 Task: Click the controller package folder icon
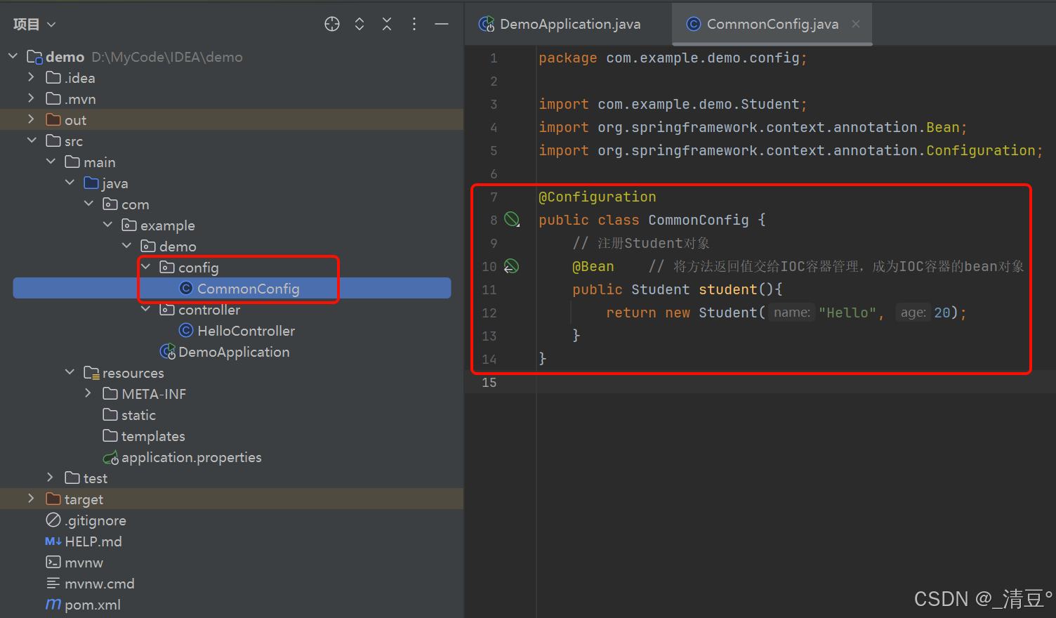(167, 309)
